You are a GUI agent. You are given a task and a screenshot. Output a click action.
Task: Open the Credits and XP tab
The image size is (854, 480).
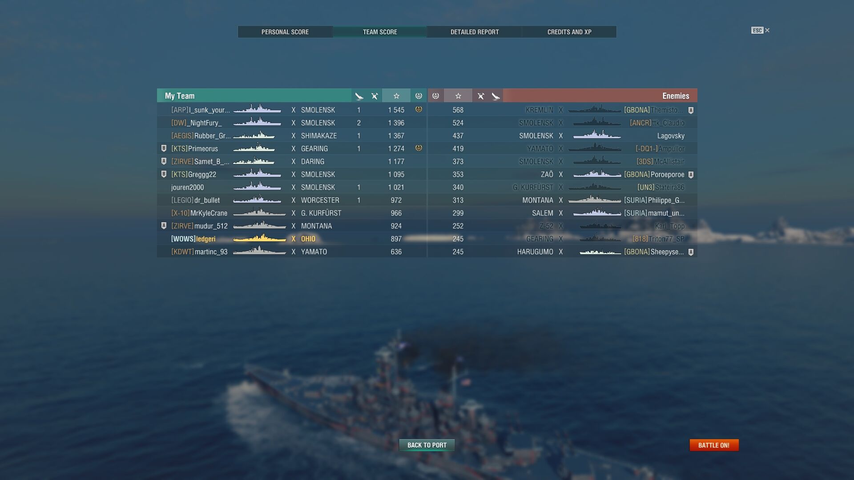[569, 32]
